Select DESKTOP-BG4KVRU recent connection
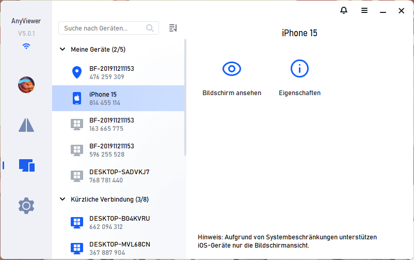Screen dimensions: 414x260 118,222
